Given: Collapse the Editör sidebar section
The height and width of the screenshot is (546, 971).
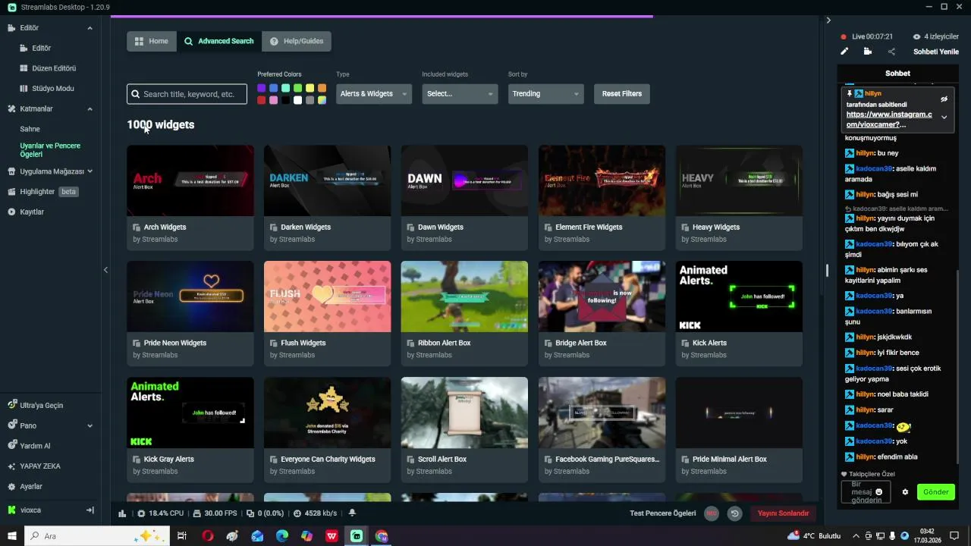Looking at the screenshot, I should [x=90, y=28].
